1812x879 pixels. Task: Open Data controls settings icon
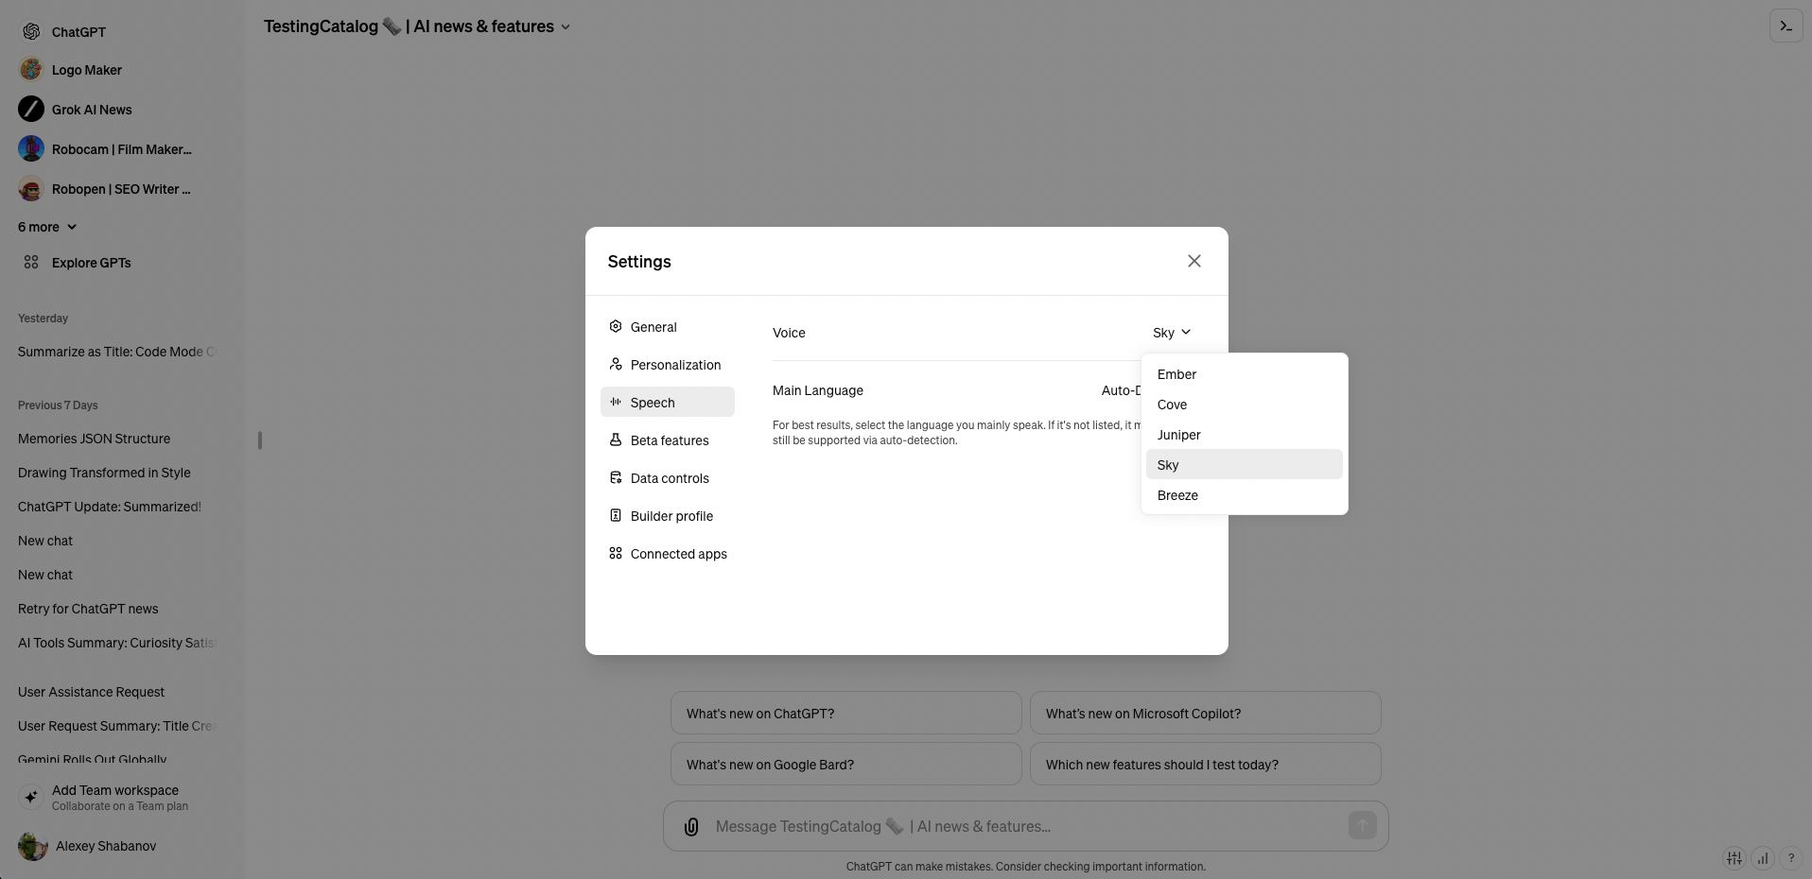(616, 477)
